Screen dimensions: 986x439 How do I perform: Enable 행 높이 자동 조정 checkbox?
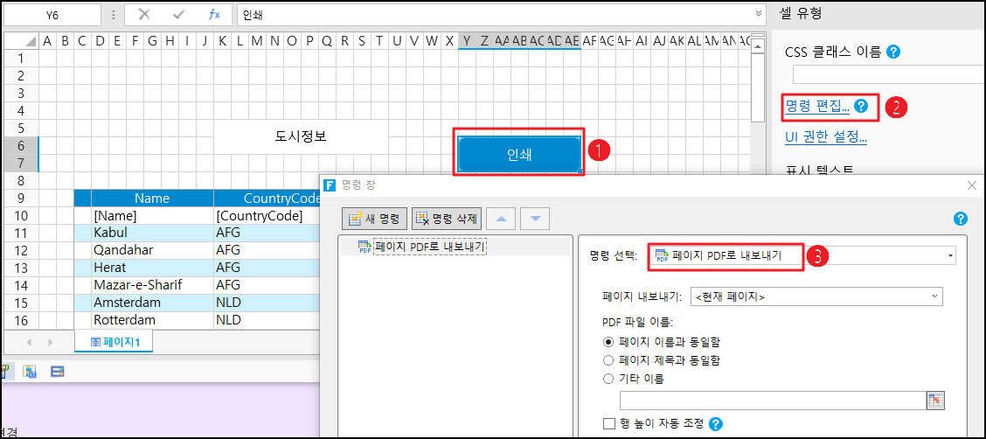coord(609,424)
